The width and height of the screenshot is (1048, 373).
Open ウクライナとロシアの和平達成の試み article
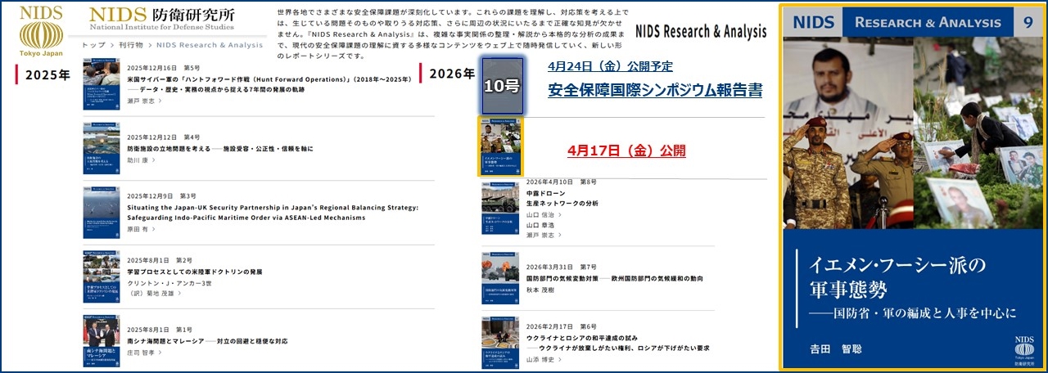[618, 343]
